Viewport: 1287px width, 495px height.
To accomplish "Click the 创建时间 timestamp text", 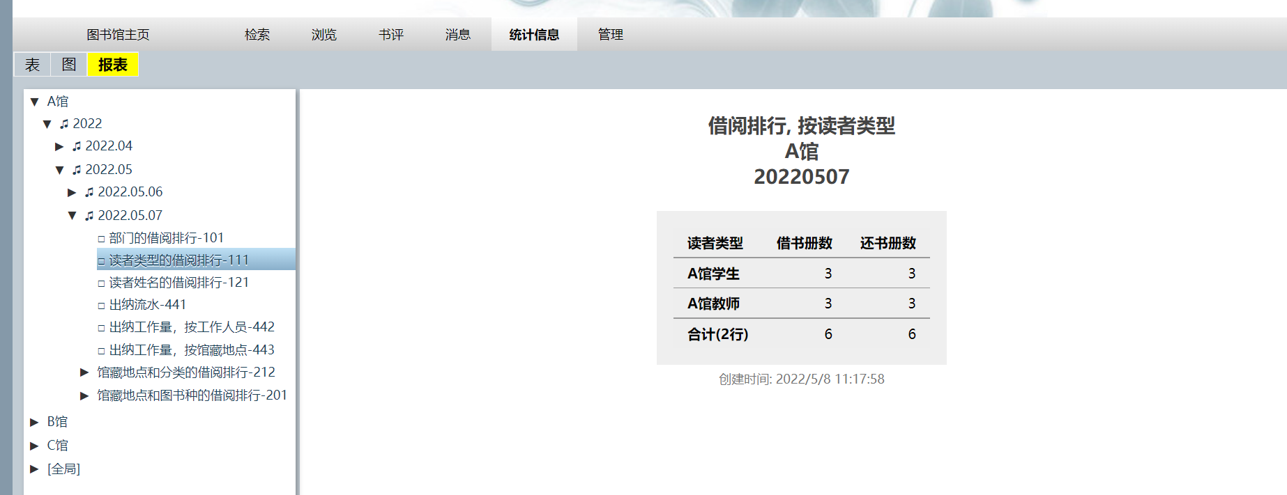I will pos(802,379).
